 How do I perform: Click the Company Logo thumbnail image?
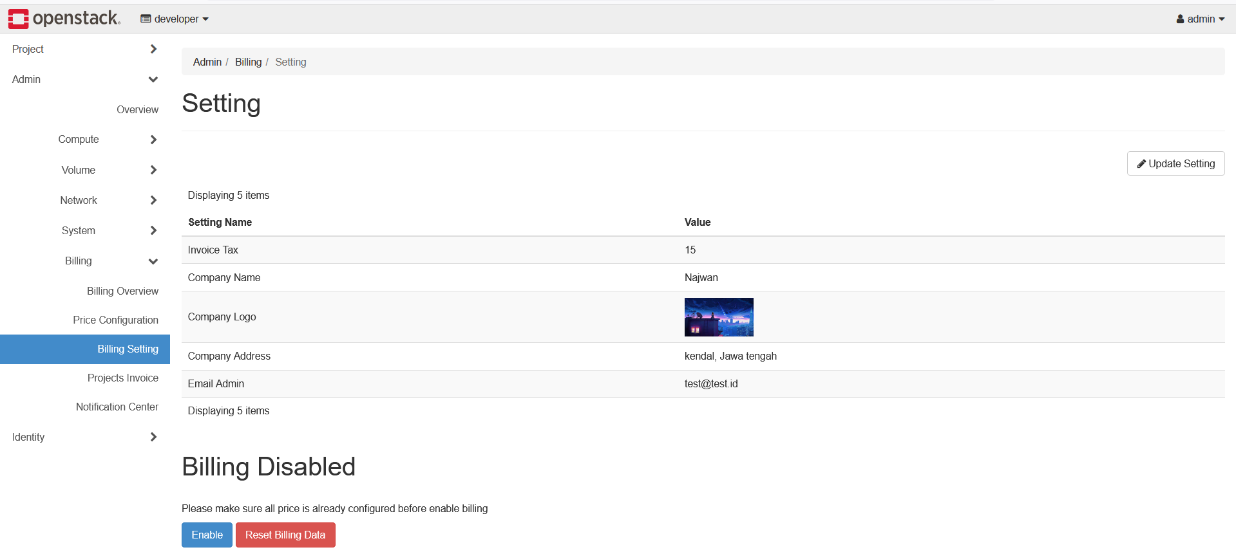tap(719, 317)
